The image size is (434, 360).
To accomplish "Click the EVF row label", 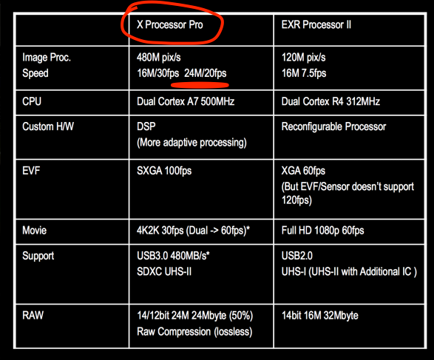I will [x=31, y=171].
